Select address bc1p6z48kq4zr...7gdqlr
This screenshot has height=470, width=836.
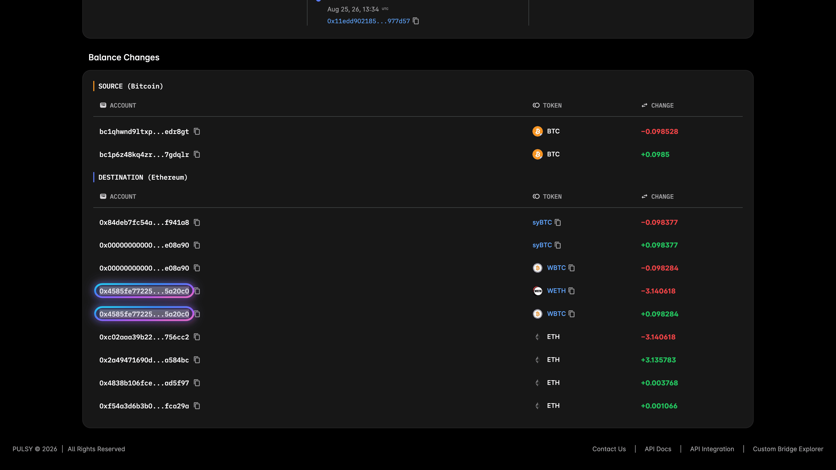pos(144,154)
